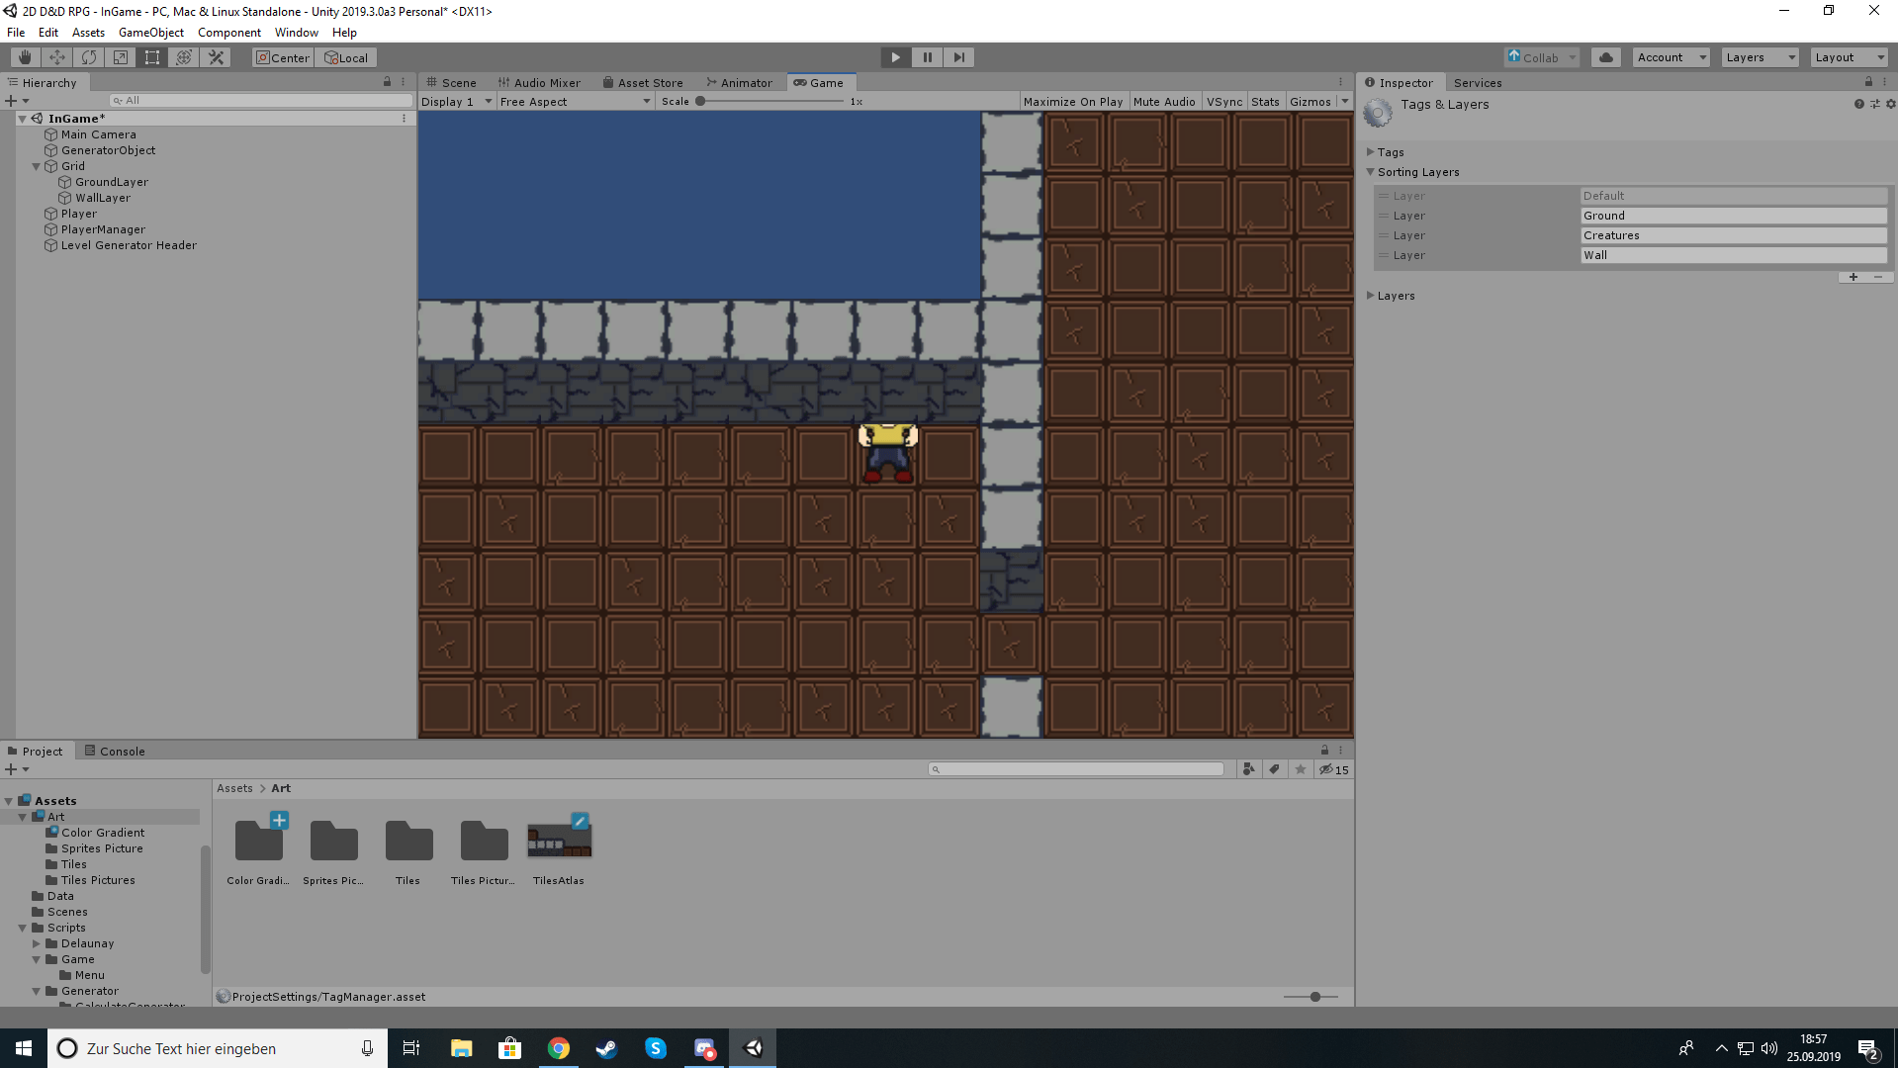Click the Maximize On Play button
This screenshot has width=1898, height=1068.
point(1073,101)
